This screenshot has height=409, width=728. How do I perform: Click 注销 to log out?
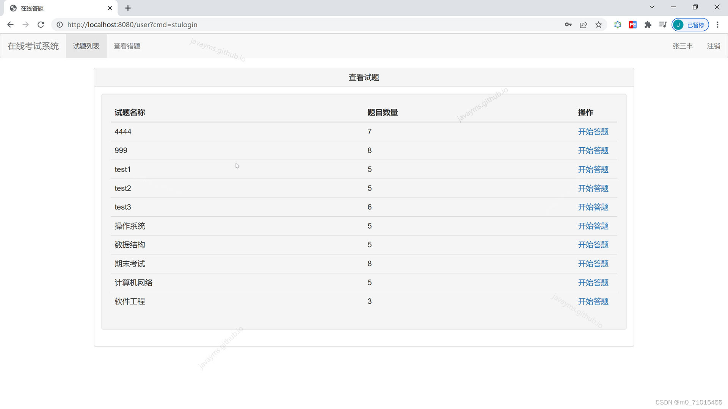tap(714, 46)
